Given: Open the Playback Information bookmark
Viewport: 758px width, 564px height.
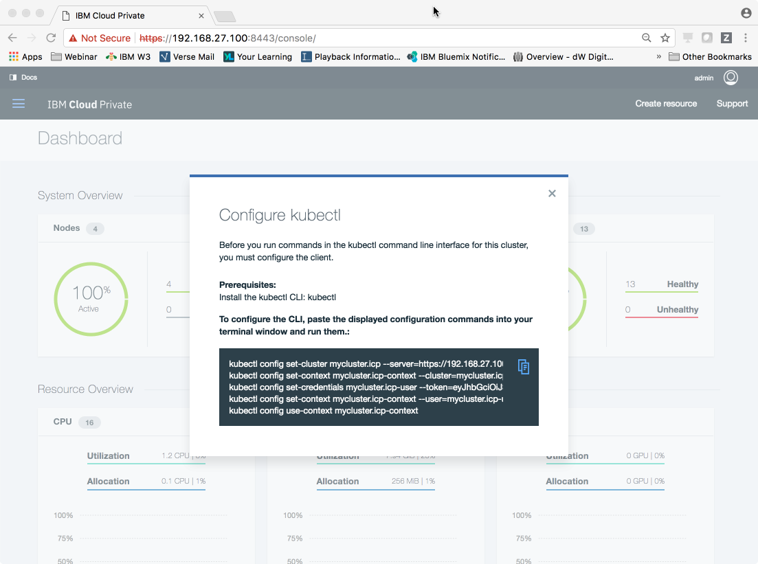Looking at the screenshot, I should pyautogui.click(x=350, y=56).
